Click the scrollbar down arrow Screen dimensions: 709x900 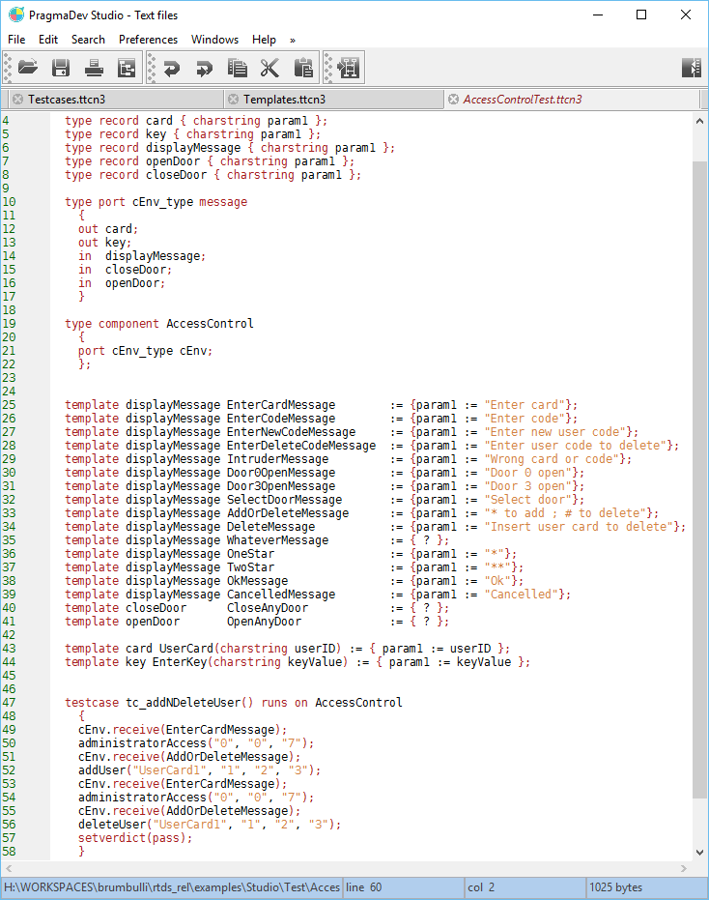coord(700,853)
